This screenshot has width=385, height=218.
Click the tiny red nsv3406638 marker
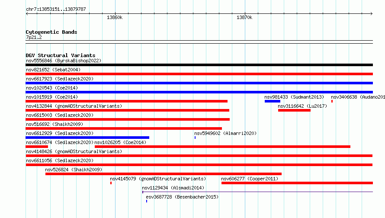coord(332,101)
